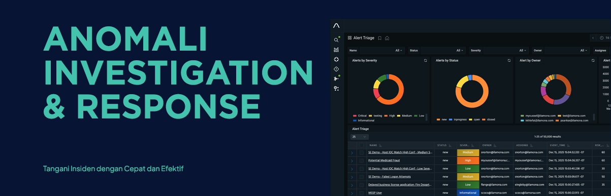This screenshot has width=611, height=196.
Task: Expand the SE Demo Medium Severity row
Action: (352, 152)
